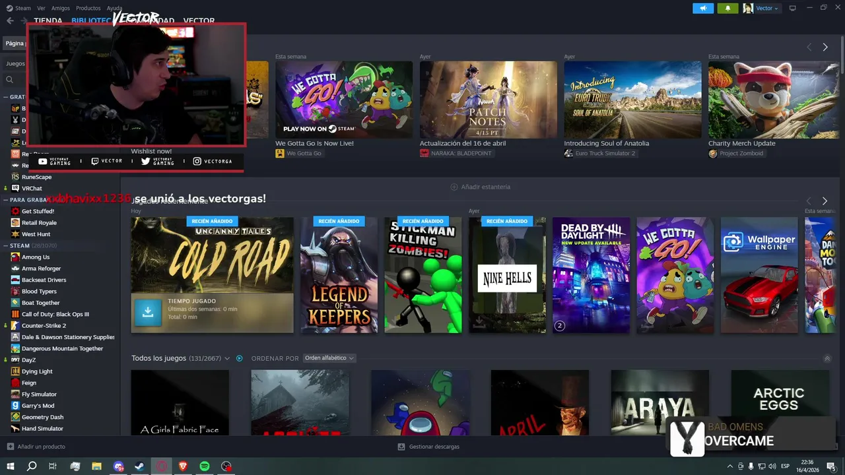Open Gestionar descargas

pyautogui.click(x=428, y=447)
